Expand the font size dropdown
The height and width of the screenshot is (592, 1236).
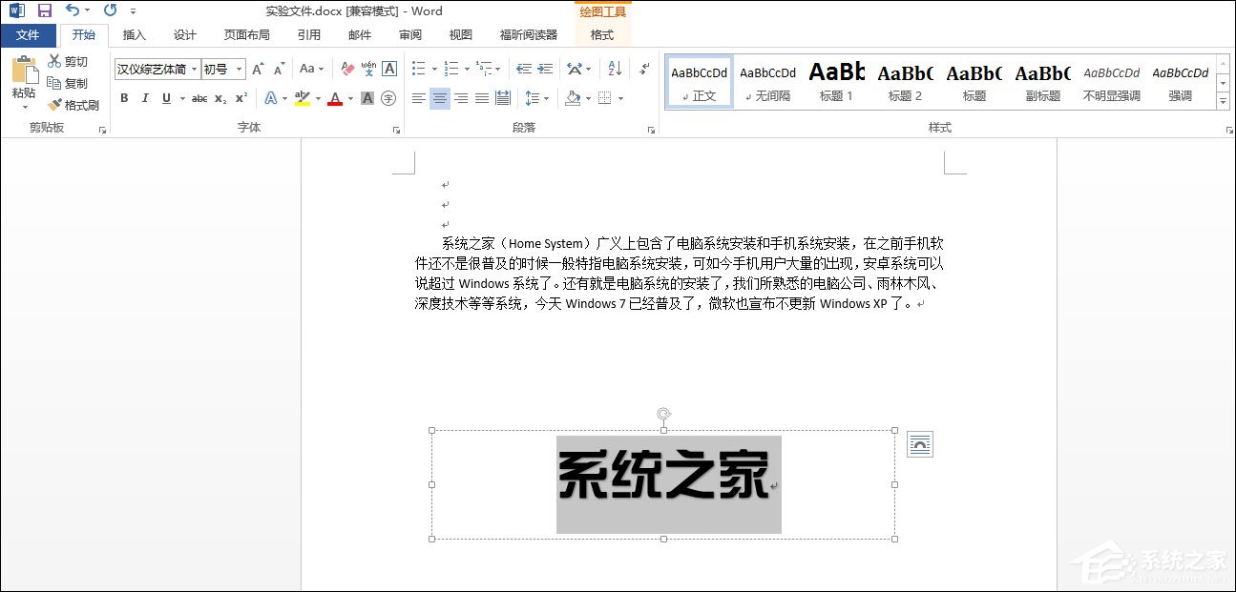click(x=239, y=68)
